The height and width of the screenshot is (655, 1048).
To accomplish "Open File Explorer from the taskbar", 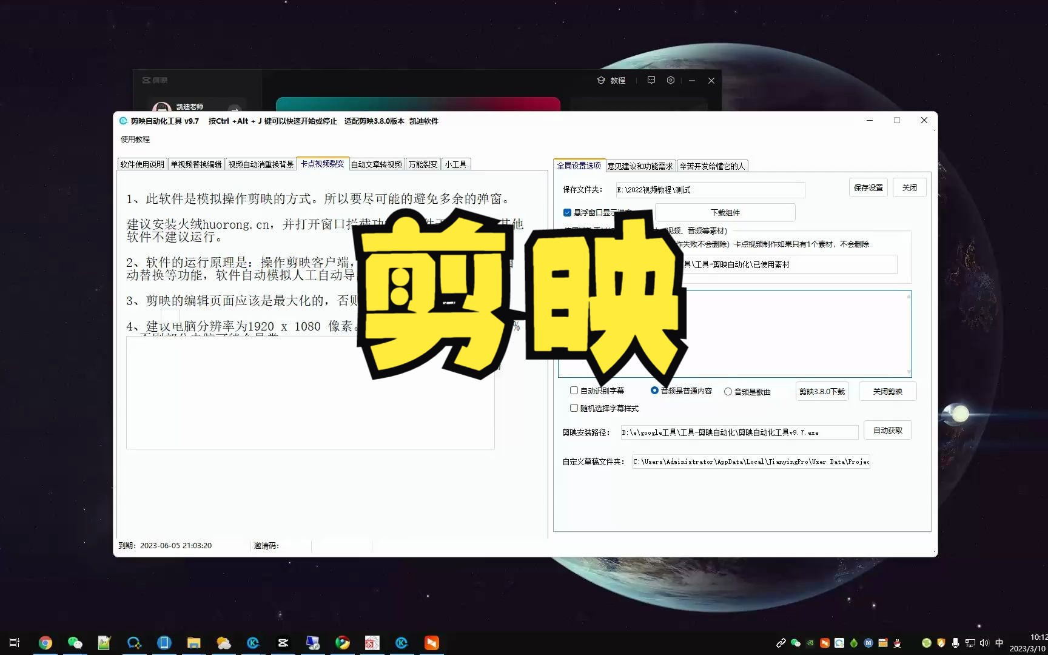I will tap(193, 643).
